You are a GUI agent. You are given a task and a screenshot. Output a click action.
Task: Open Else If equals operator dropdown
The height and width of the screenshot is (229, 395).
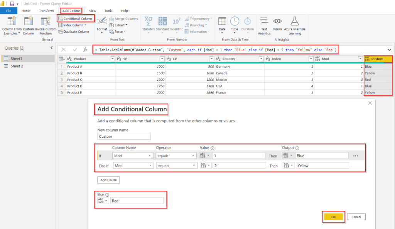pyautogui.click(x=177, y=165)
